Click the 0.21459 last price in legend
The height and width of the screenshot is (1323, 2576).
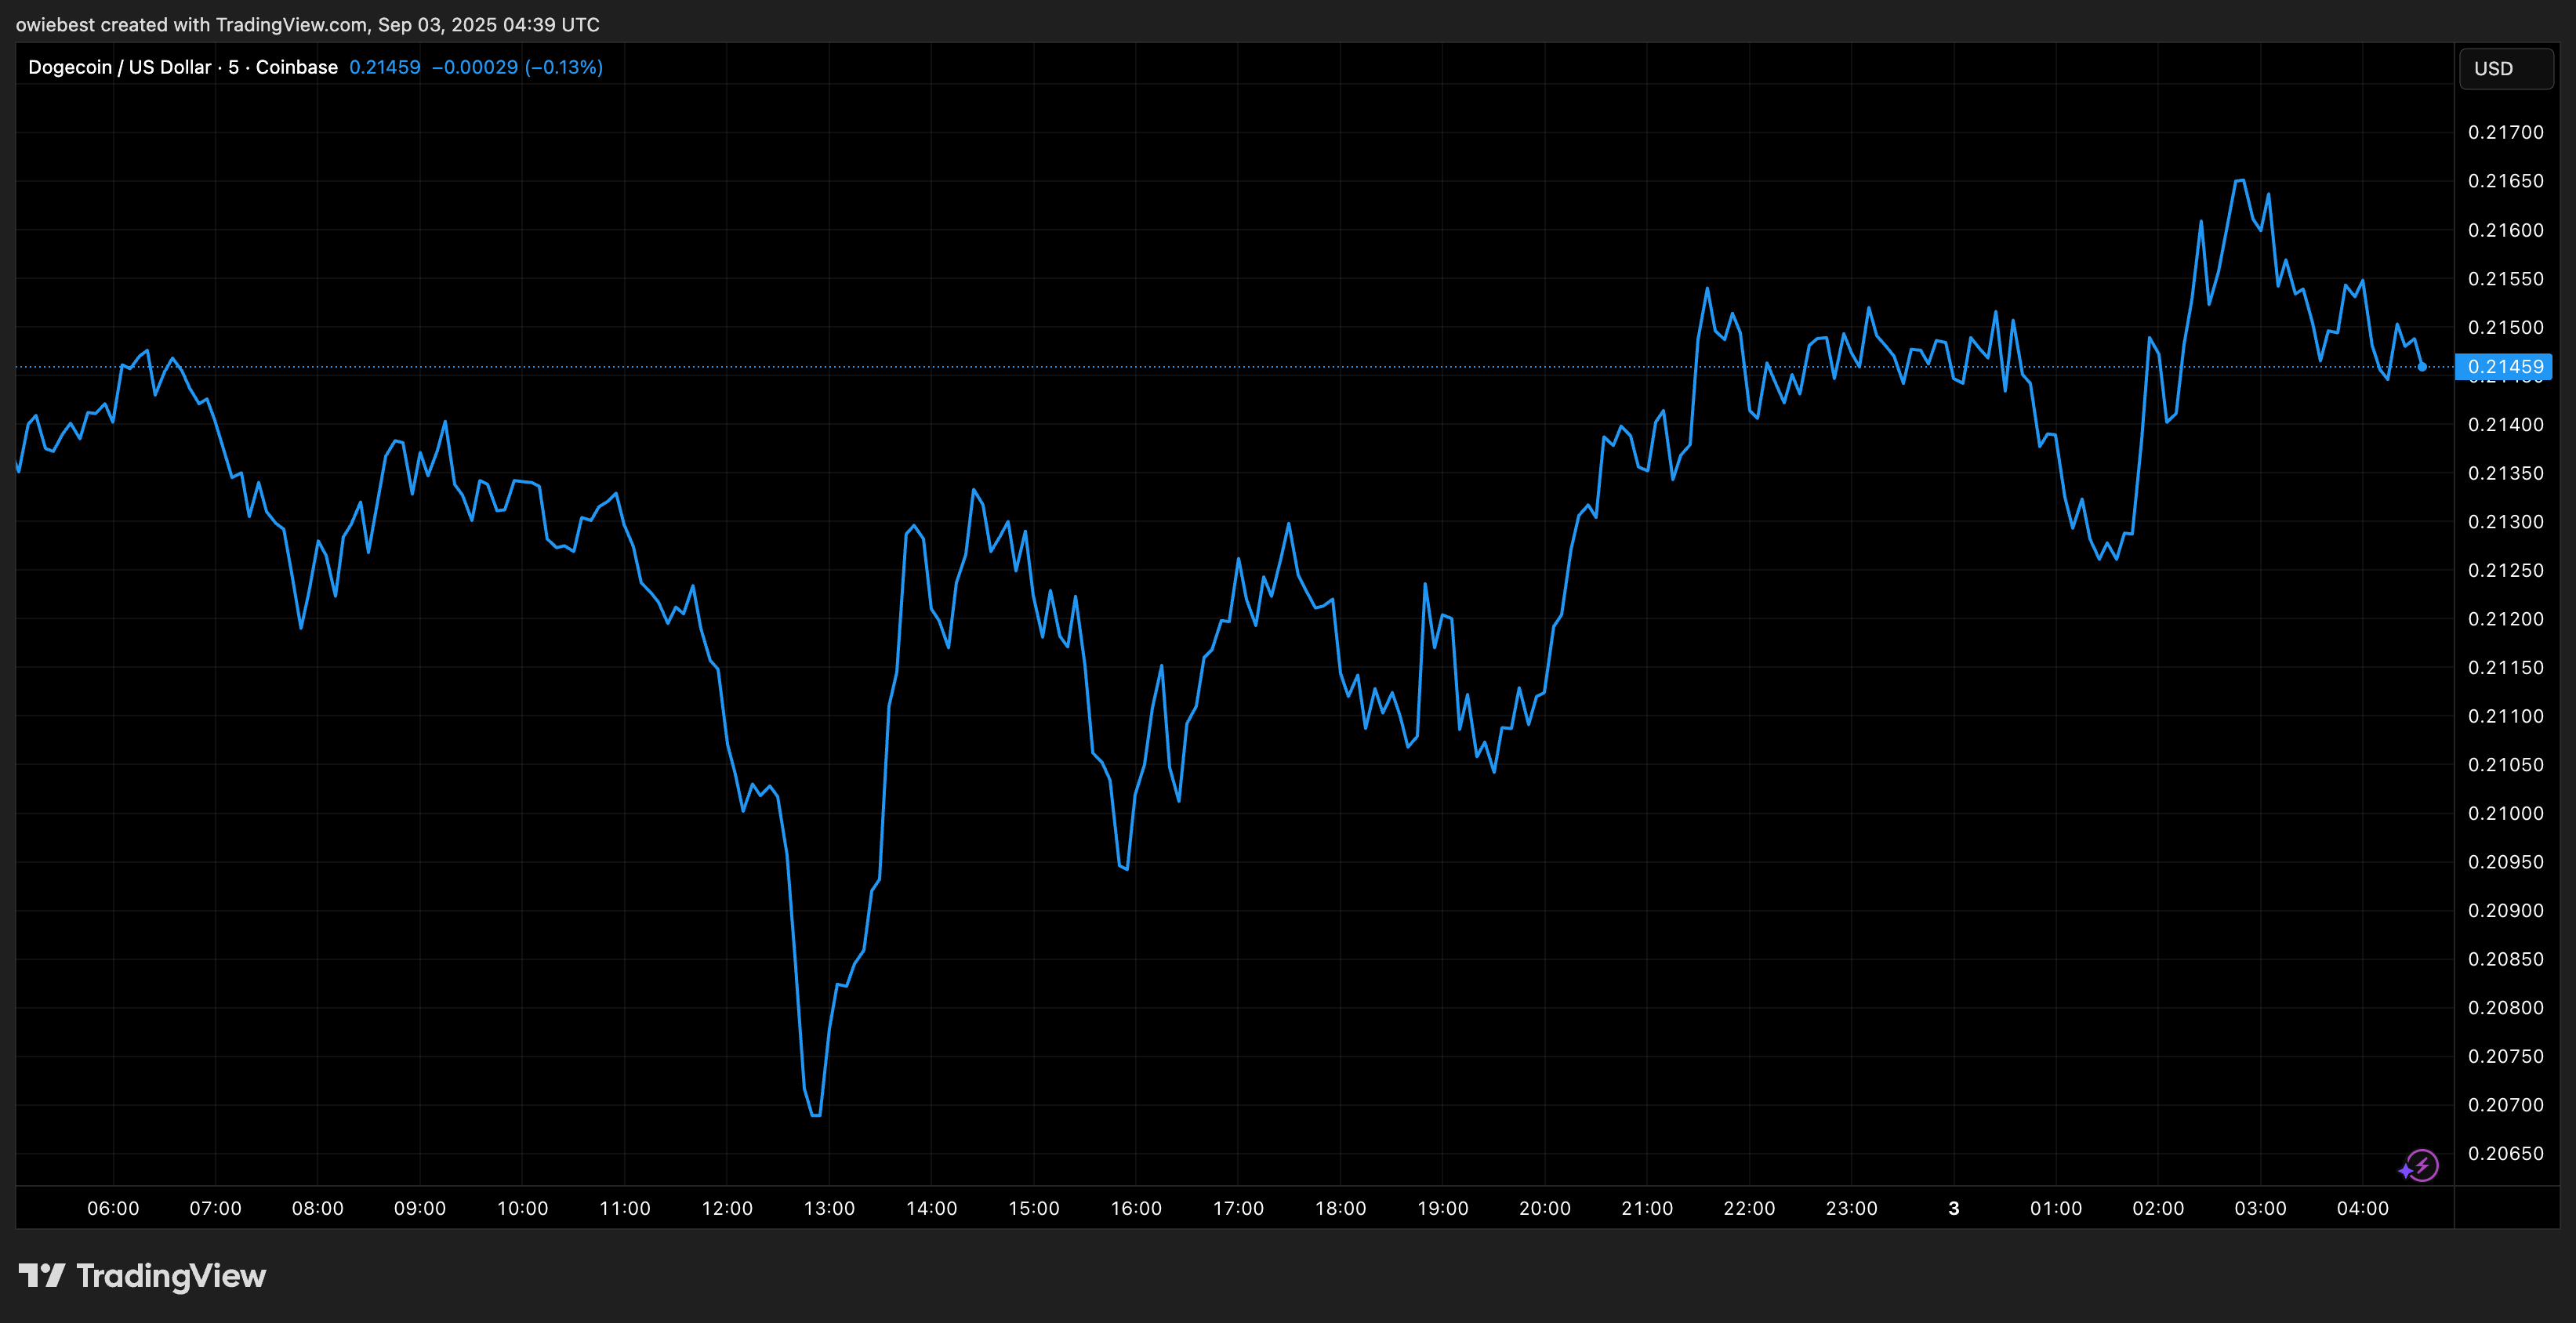tap(384, 67)
